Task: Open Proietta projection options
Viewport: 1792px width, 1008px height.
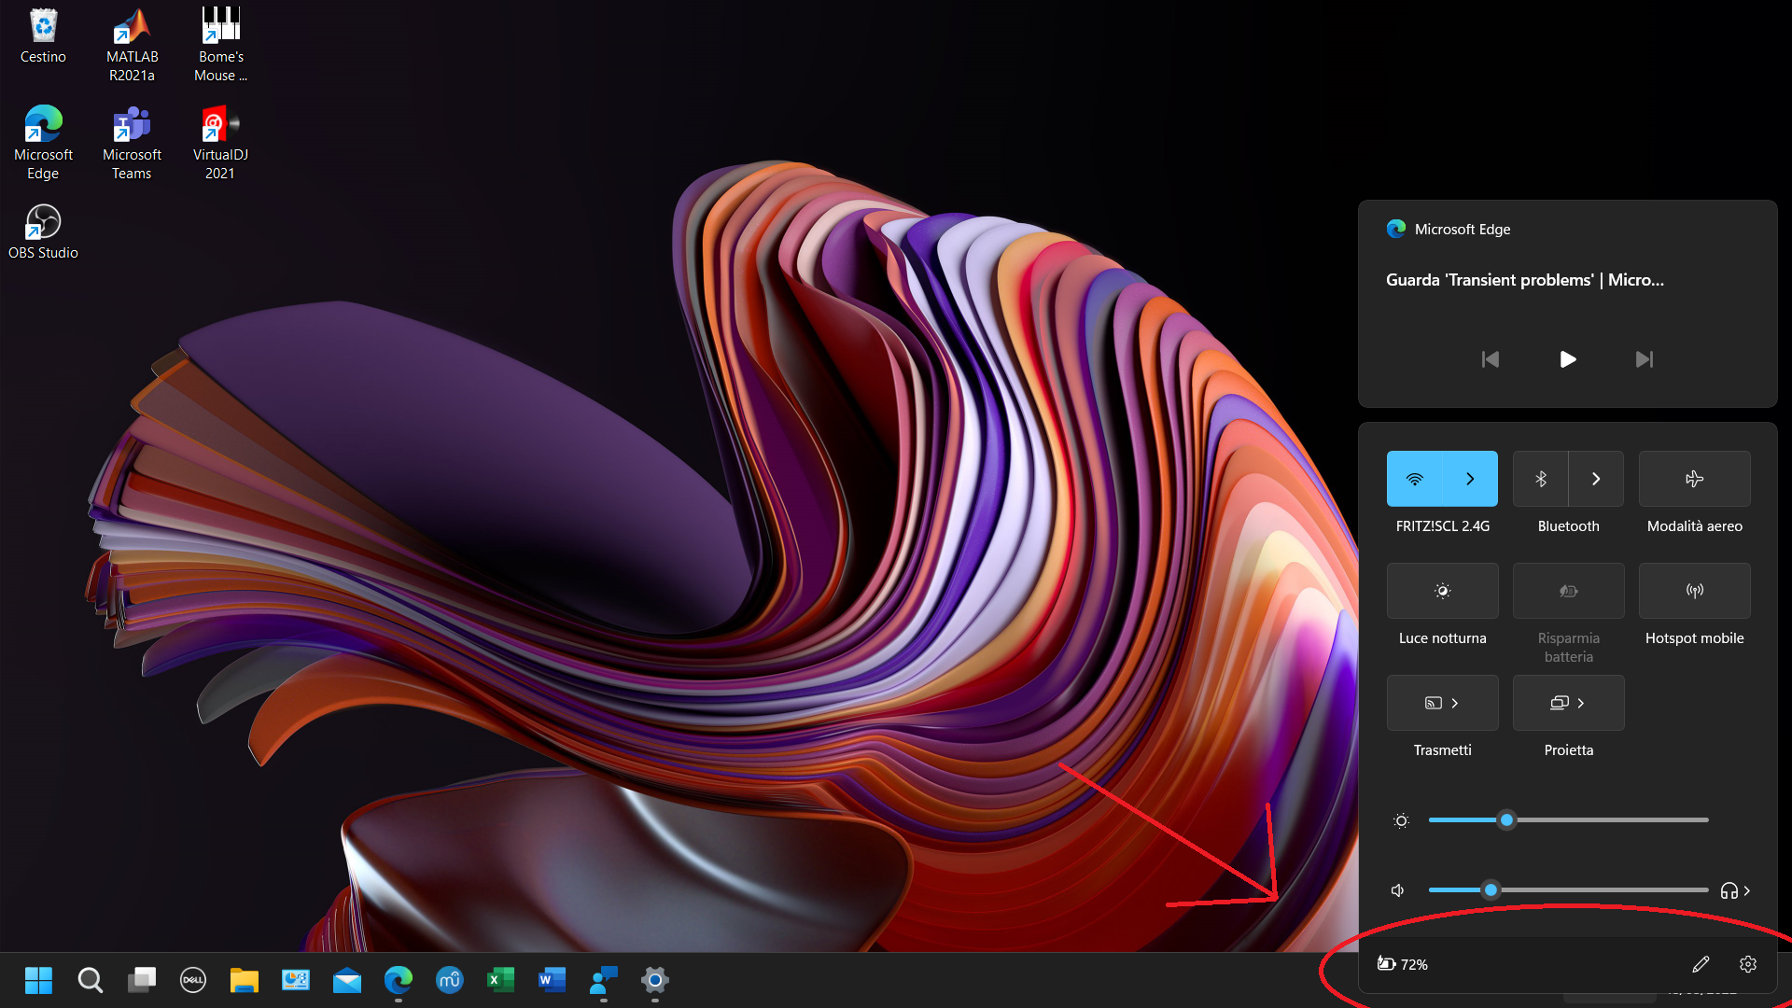Action: coord(1569,703)
